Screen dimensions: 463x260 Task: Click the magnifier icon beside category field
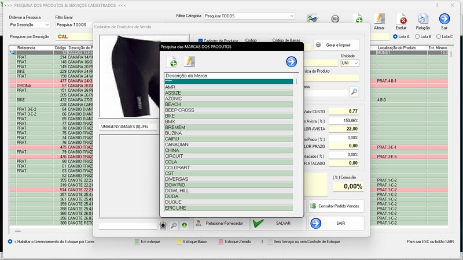354,91
